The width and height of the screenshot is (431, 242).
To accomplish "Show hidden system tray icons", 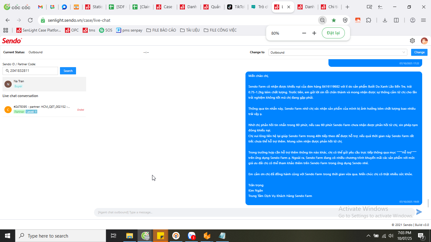I will [x=368, y=236].
